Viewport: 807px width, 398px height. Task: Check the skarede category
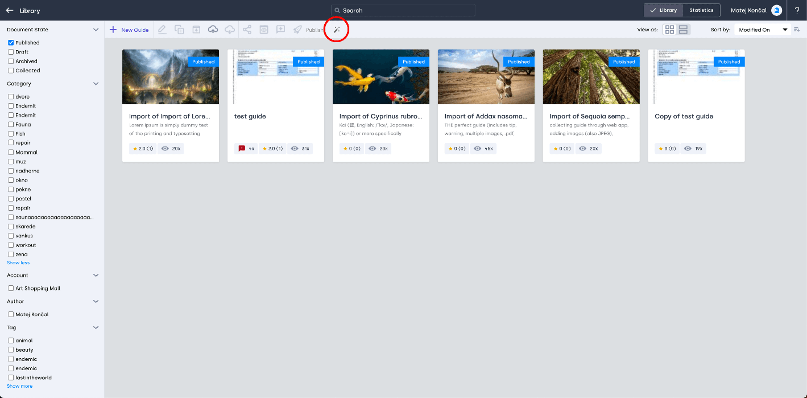pos(11,226)
